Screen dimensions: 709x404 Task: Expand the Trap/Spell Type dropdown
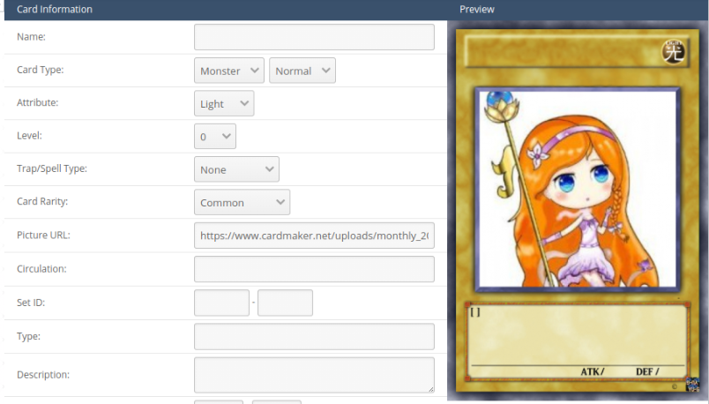tap(236, 169)
